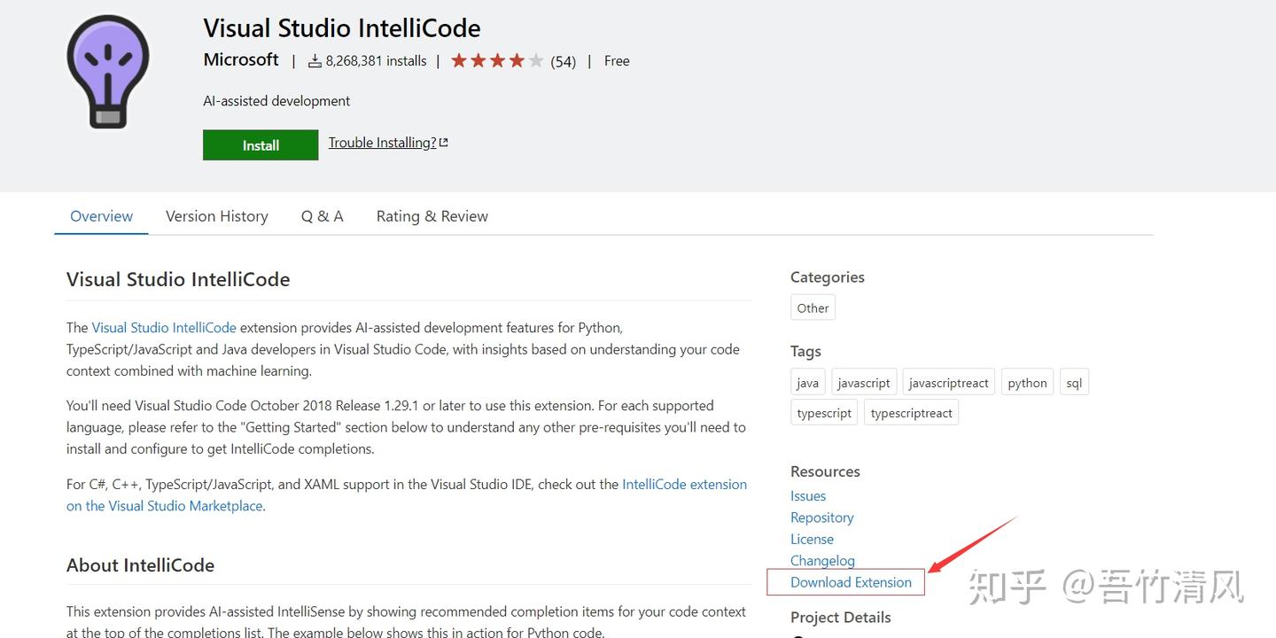Click the typescript tag

(824, 413)
